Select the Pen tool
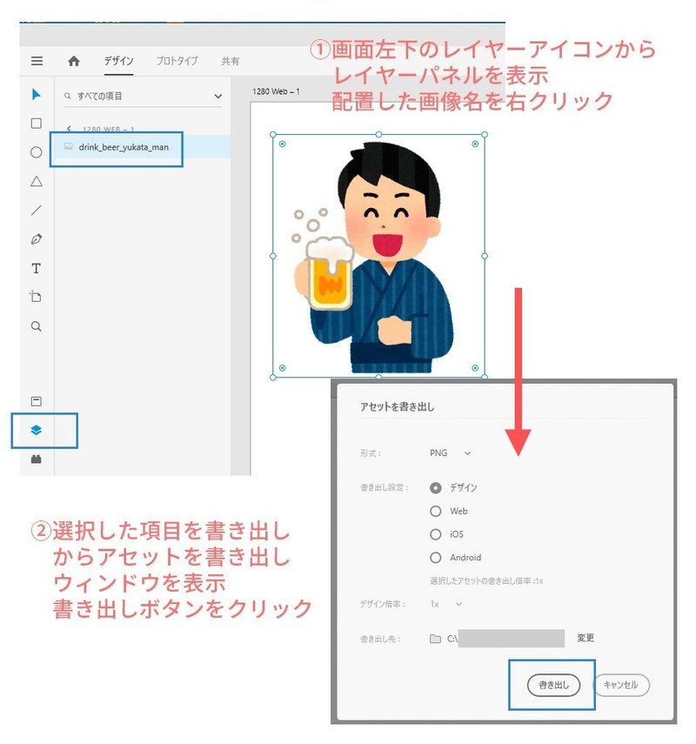 click(36, 239)
